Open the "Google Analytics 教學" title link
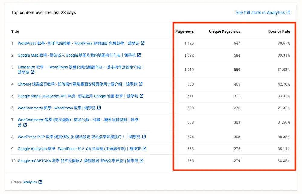The height and width of the screenshot is (194, 302). tap(79, 149)
